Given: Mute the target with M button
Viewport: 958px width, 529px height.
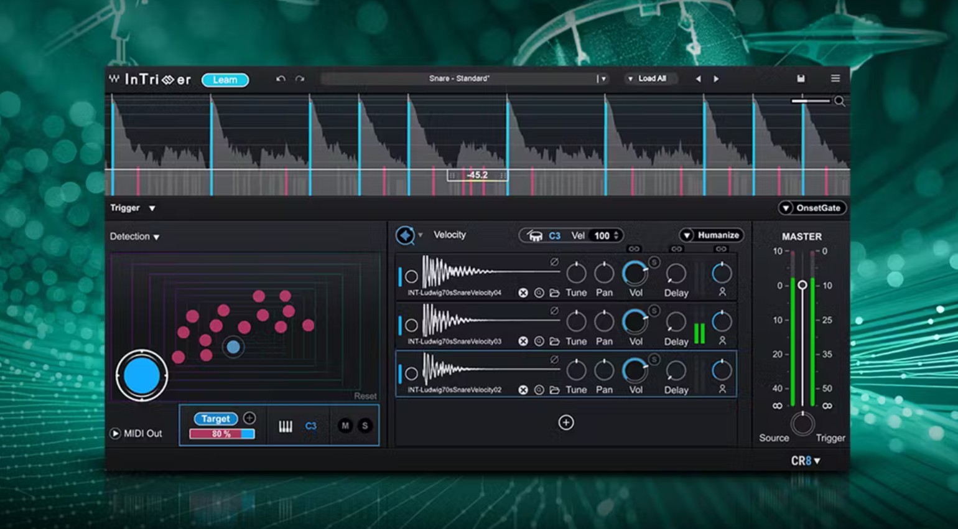Looking at the screenshot, I should [345, 426].
